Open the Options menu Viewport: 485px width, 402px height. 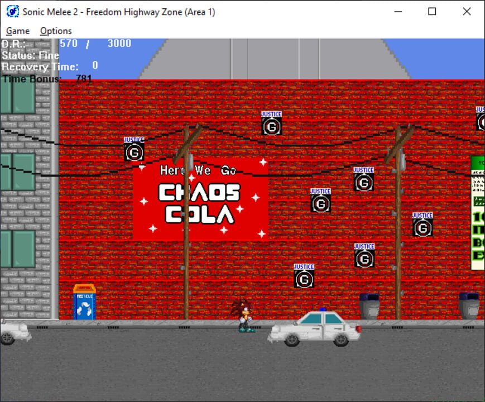tap(56, 31)
